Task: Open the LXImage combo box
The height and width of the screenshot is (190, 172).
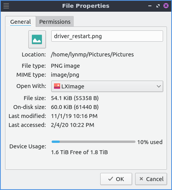Action: [107, 86]
